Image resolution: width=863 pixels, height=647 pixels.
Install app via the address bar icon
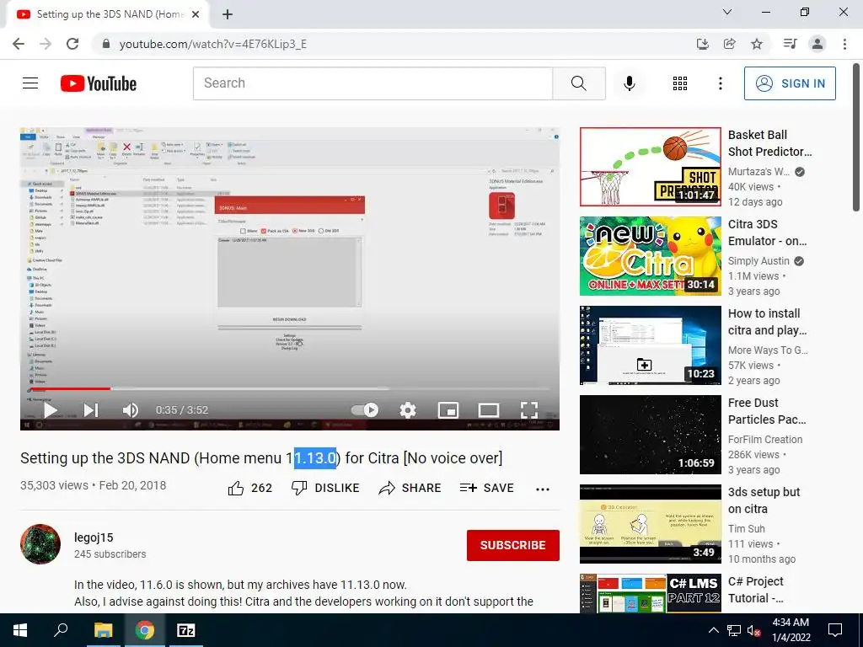point(702,44)
